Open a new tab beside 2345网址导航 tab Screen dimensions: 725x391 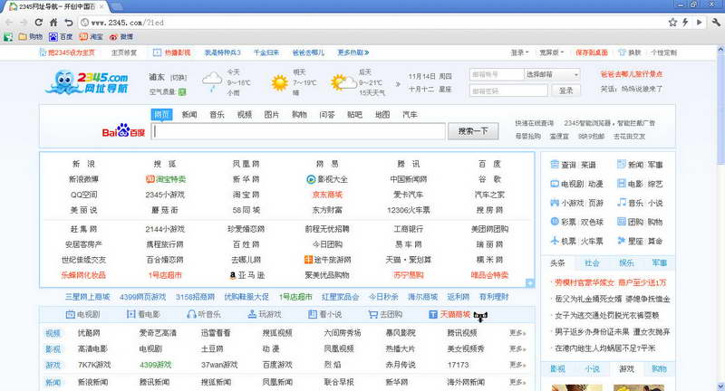pos(117,6)
